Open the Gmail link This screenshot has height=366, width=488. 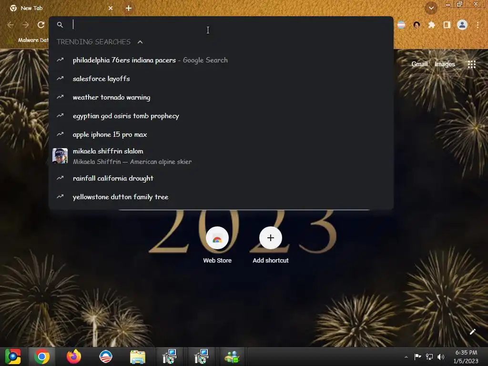click(419, 64)
